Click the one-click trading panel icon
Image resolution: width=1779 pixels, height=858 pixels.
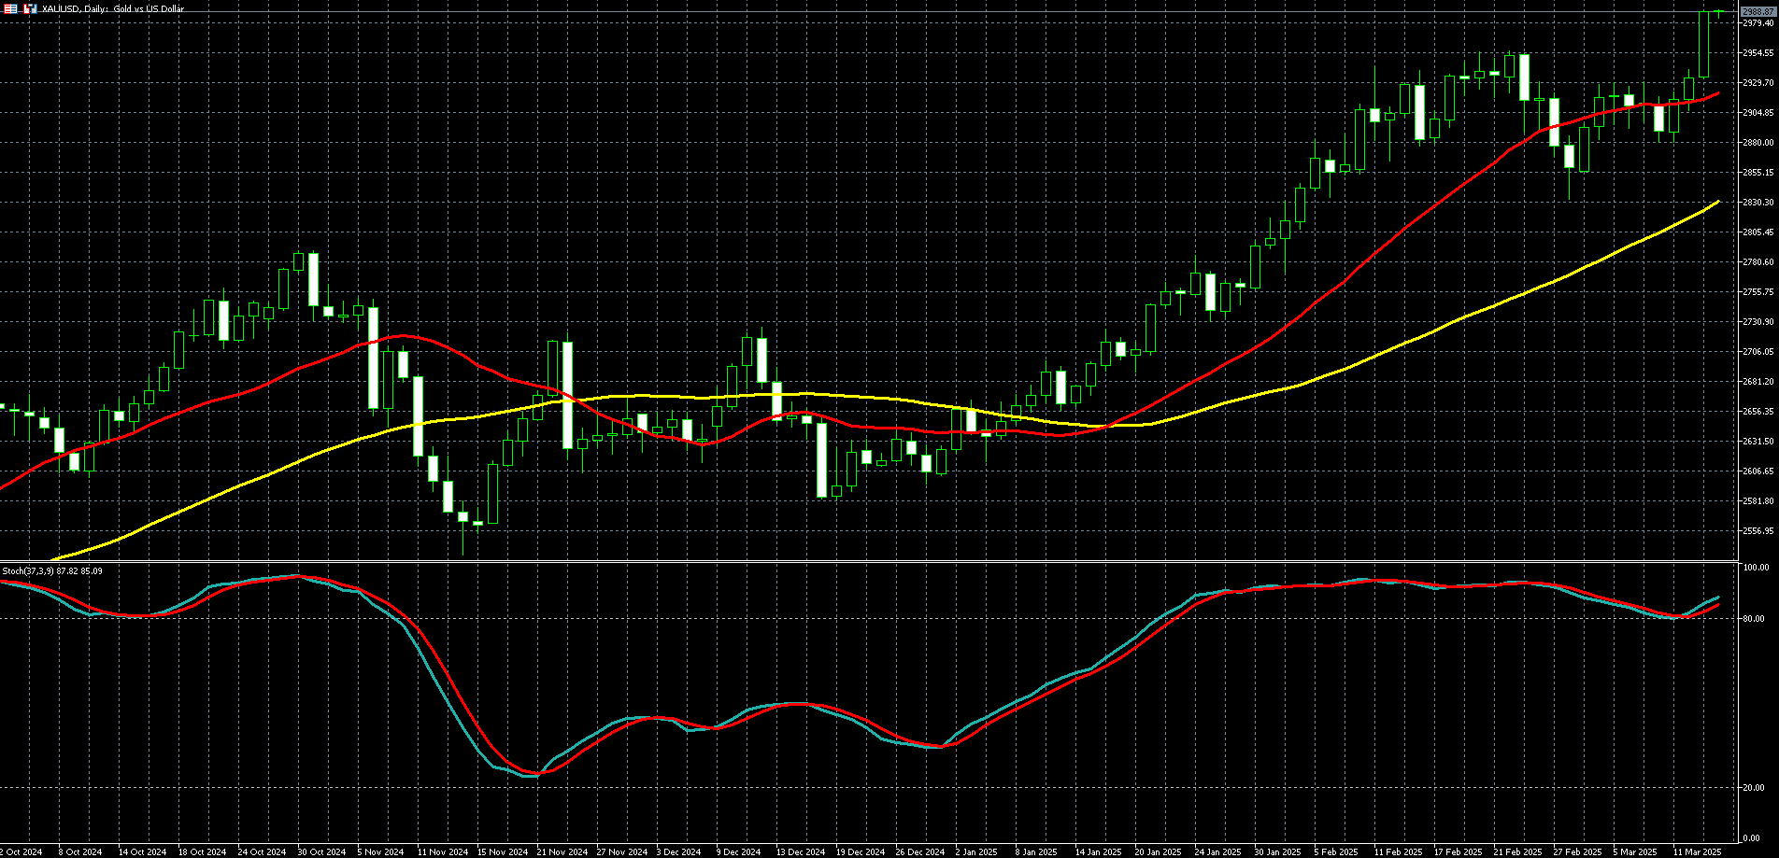pos(10,8)
